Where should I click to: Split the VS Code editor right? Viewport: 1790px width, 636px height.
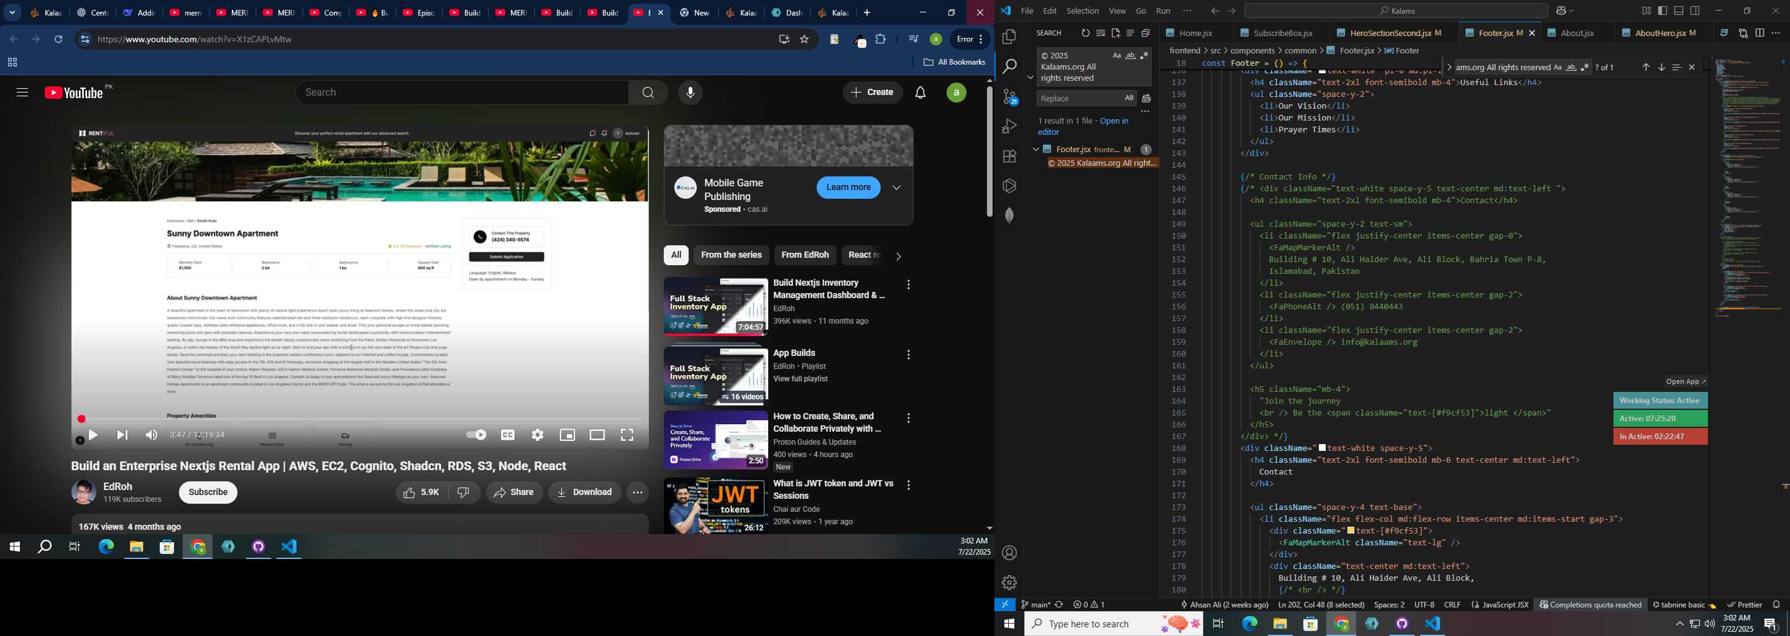1760,34
